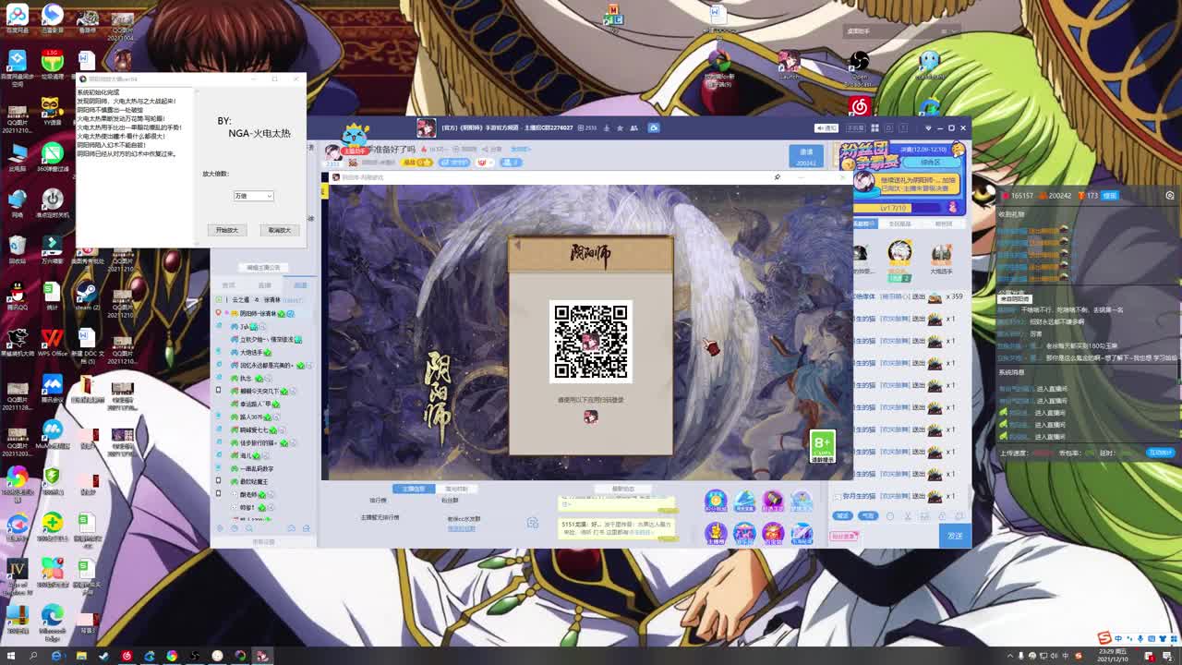1182x665 pixels.
Task: Open File Explorer from taskbar
Action: (80, 656)
